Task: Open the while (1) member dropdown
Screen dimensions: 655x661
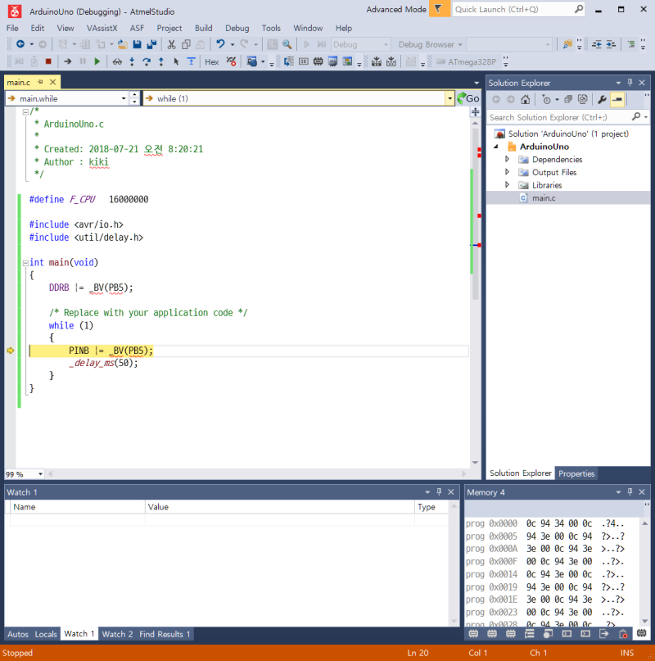Action: (x=449, y=98)
